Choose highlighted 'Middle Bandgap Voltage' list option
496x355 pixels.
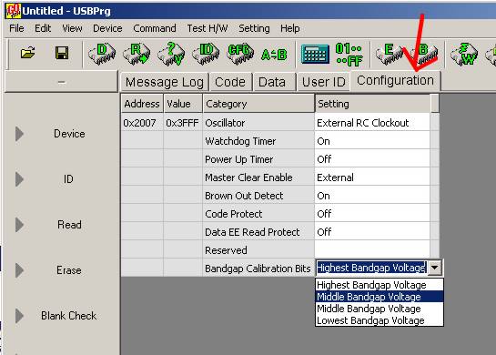[380, 297]
